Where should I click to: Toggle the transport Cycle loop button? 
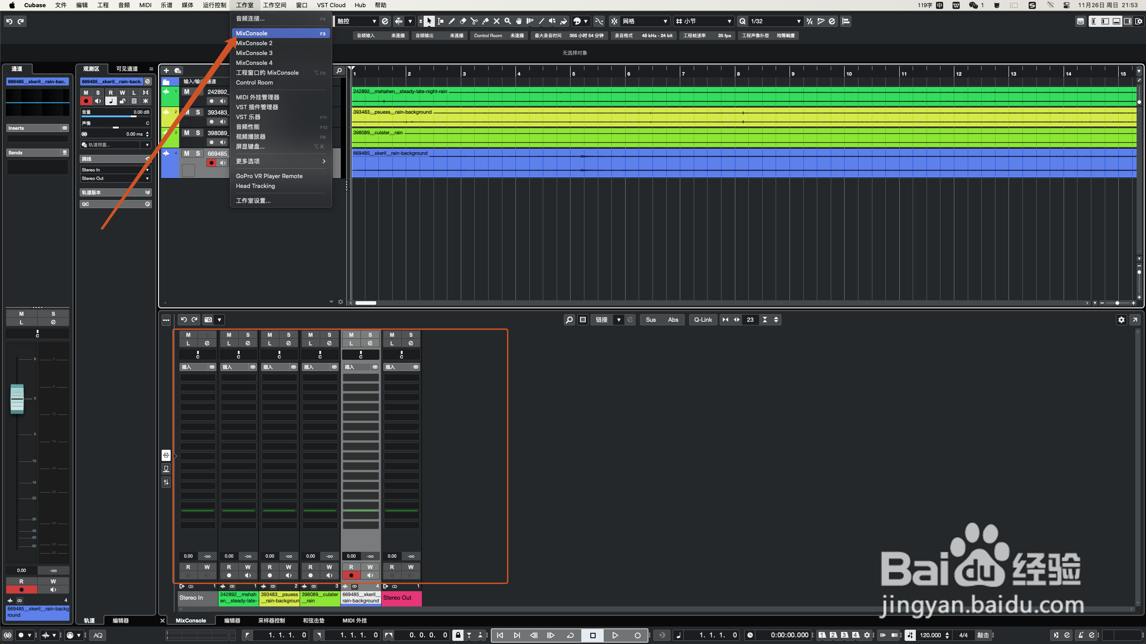pyautogui.click(x=570, y=635)
